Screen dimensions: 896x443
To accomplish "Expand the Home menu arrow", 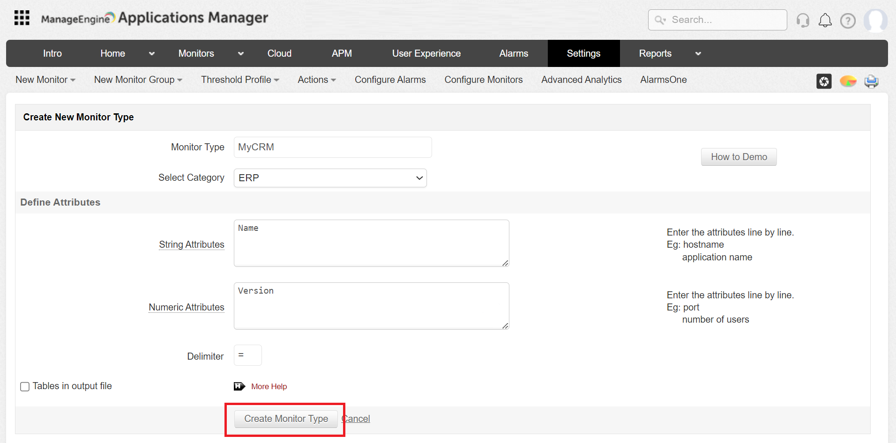I will (152, 54).
